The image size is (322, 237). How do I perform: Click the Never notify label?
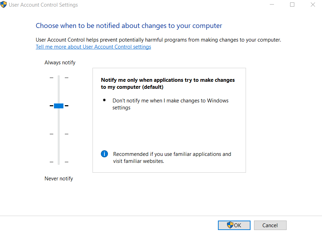click(59, 178)
